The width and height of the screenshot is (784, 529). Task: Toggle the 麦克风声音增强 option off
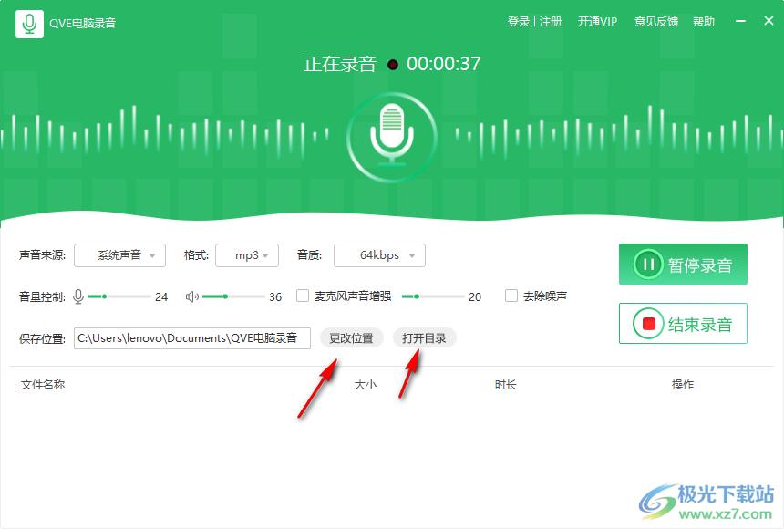[302, 296]
